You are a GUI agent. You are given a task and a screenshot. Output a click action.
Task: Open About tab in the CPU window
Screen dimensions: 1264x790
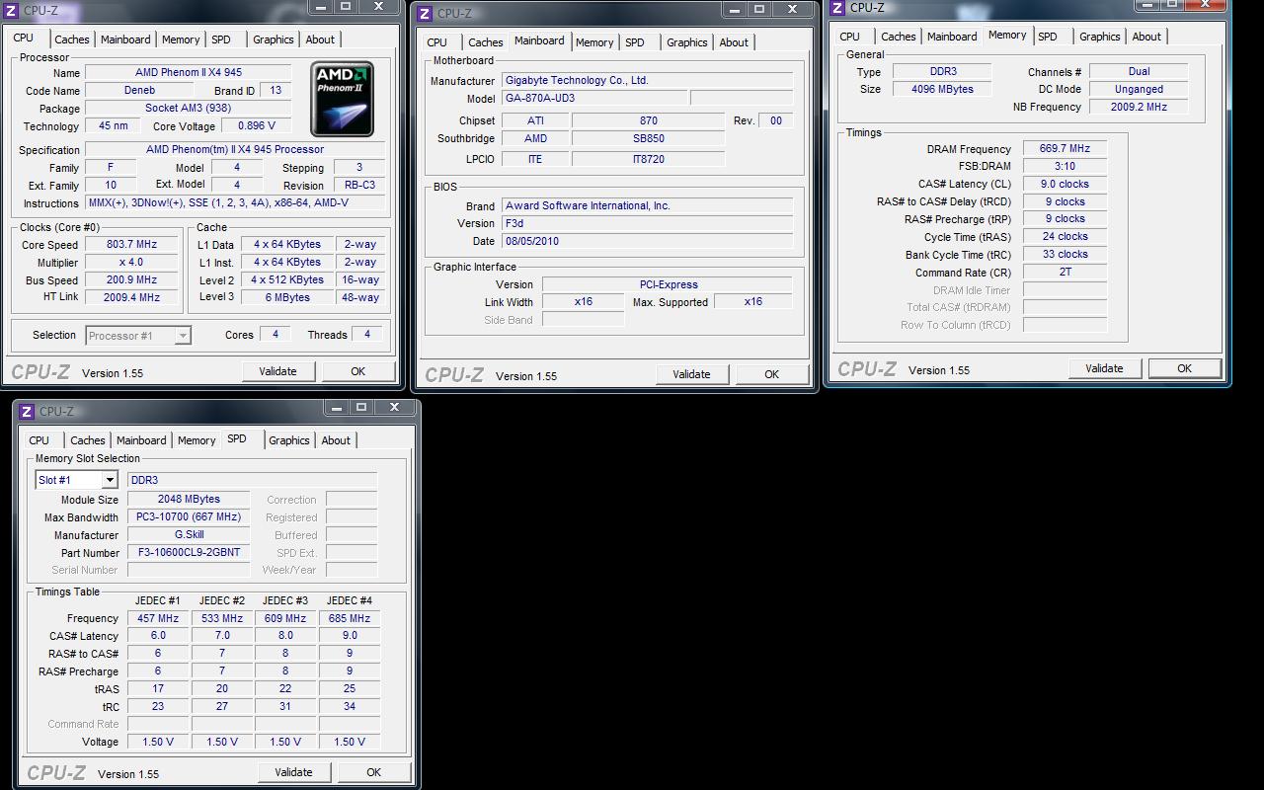(320, 39)
